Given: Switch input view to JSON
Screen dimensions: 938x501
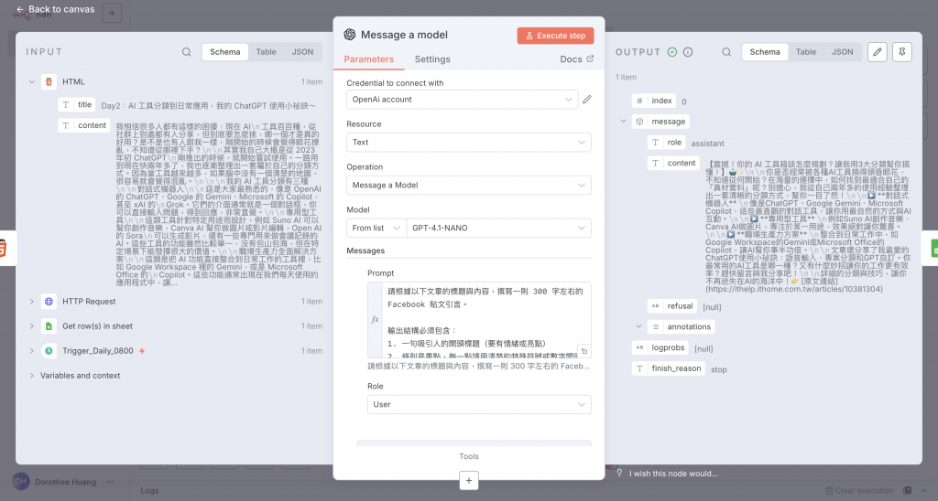Looking at the screenshot, I should 302,52.
